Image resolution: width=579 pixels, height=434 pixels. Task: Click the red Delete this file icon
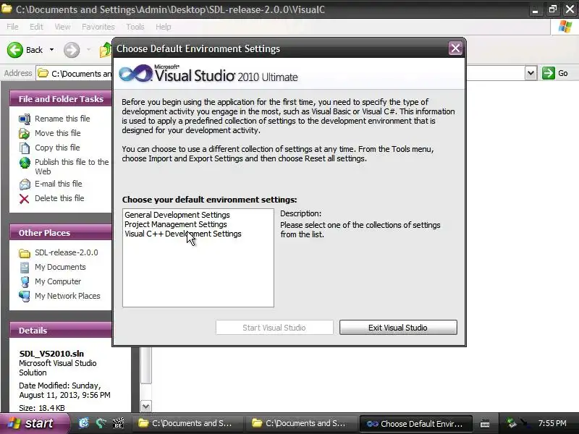pos(25,198)
